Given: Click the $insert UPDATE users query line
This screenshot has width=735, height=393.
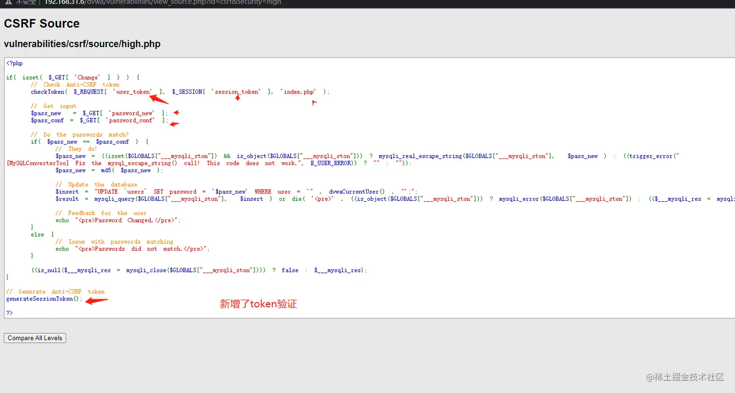Looking at the screenshot, I should 236,192.
